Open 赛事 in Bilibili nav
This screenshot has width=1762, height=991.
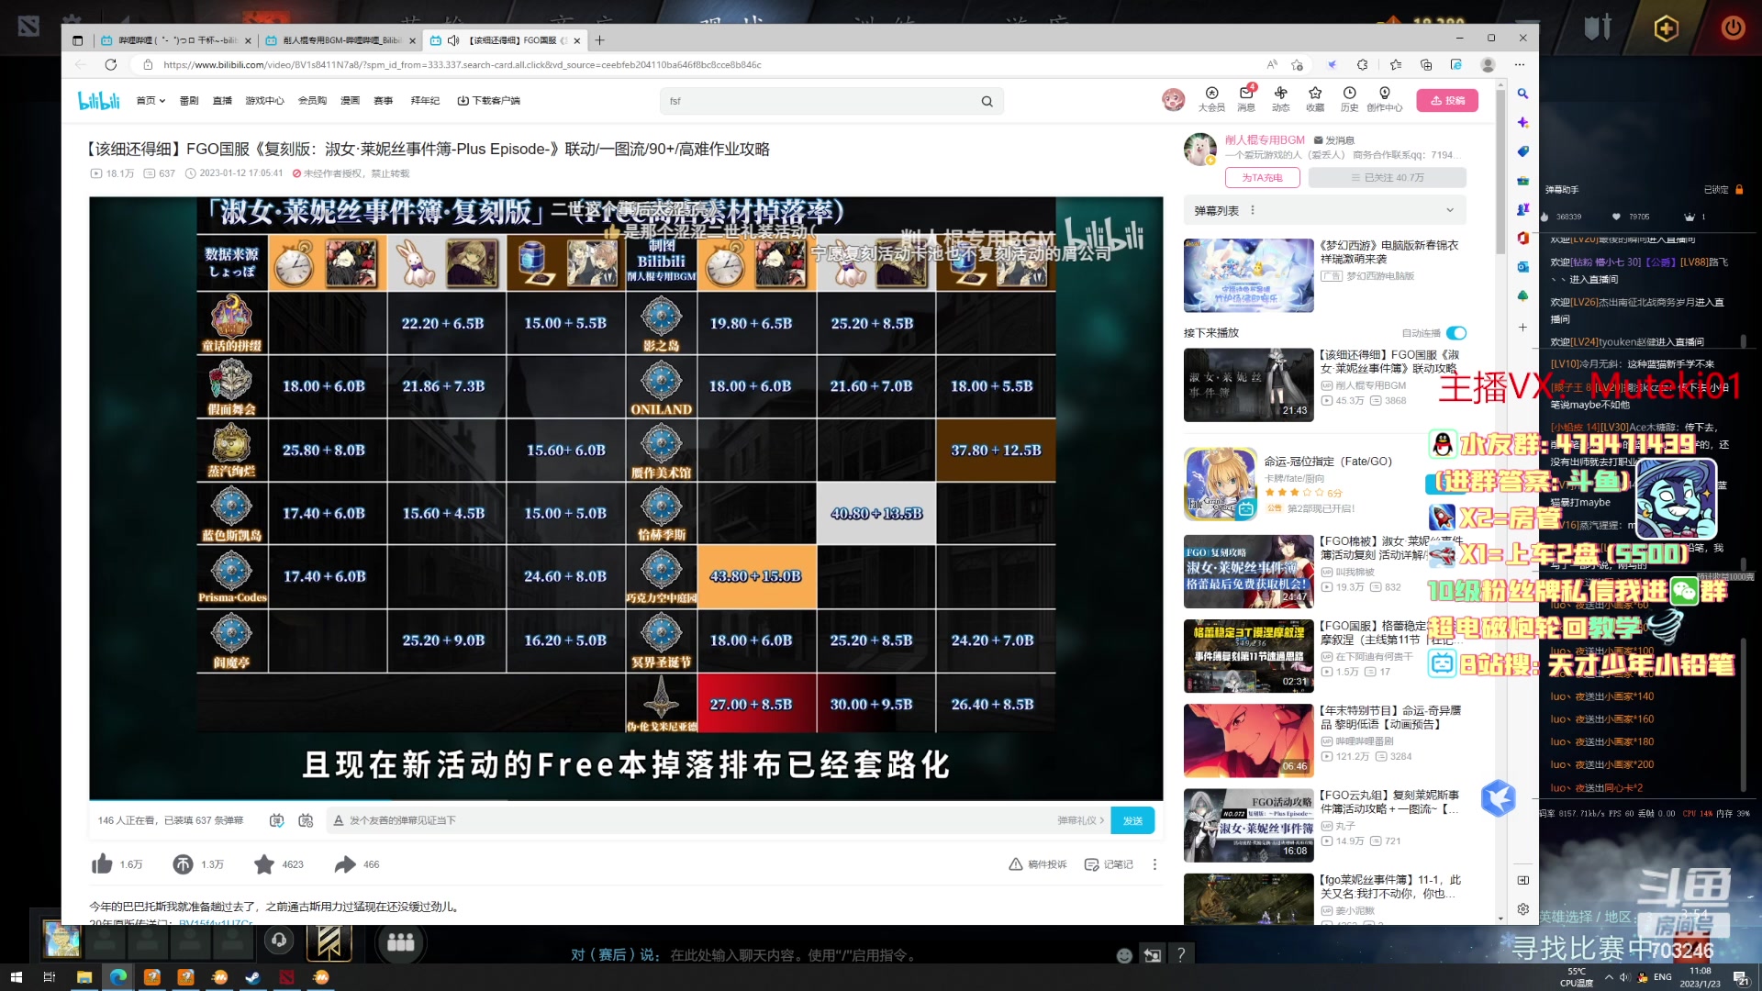click(x=384, y=101)
